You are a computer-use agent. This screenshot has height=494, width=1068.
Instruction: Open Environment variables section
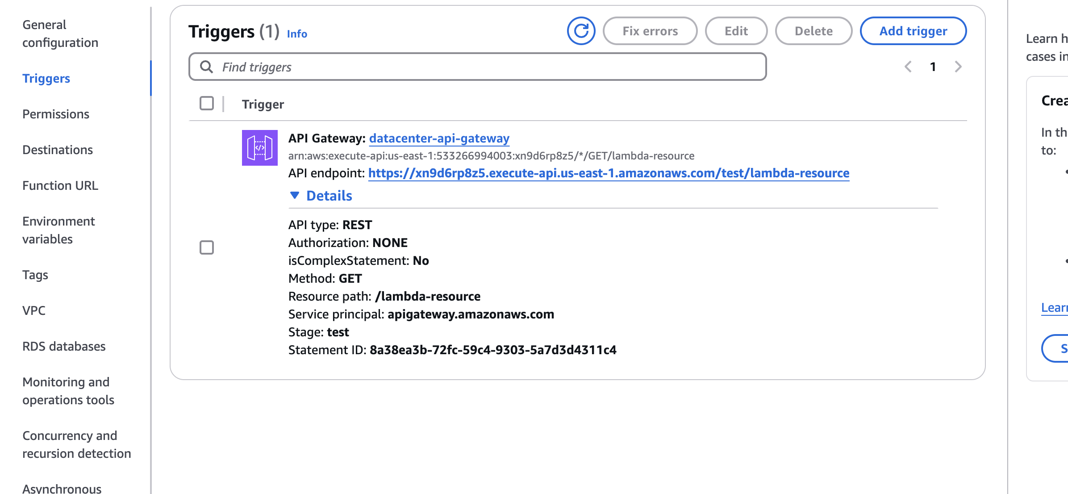(58, 230)
